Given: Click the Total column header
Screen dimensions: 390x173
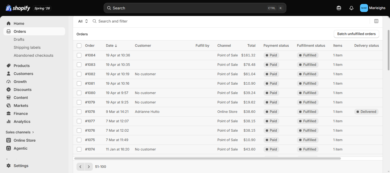Looking at the screenshot, I should click(252, 46).
